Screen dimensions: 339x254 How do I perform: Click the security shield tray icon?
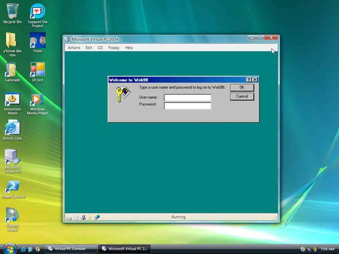tap(315, 249)
